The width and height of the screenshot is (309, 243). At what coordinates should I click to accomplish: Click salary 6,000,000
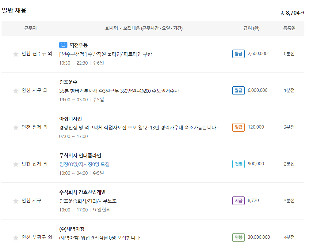click(257, 90)
